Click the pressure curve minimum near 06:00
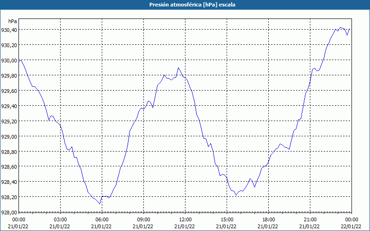The height and width of the screenshot is (231, 370). click(99, 204)
